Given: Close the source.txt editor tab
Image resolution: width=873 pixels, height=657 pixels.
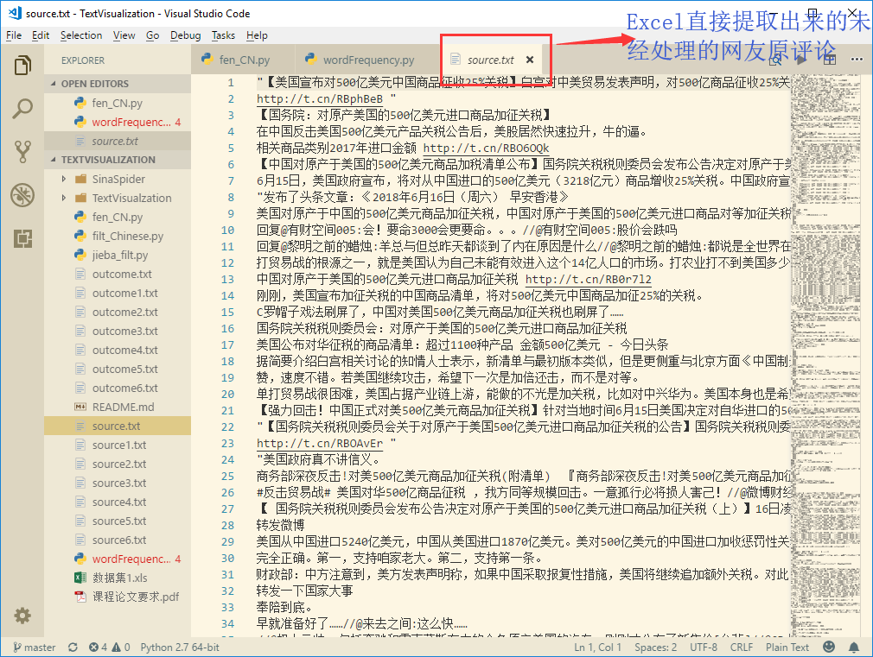Looking at the screenshot, I should [530, 60].
